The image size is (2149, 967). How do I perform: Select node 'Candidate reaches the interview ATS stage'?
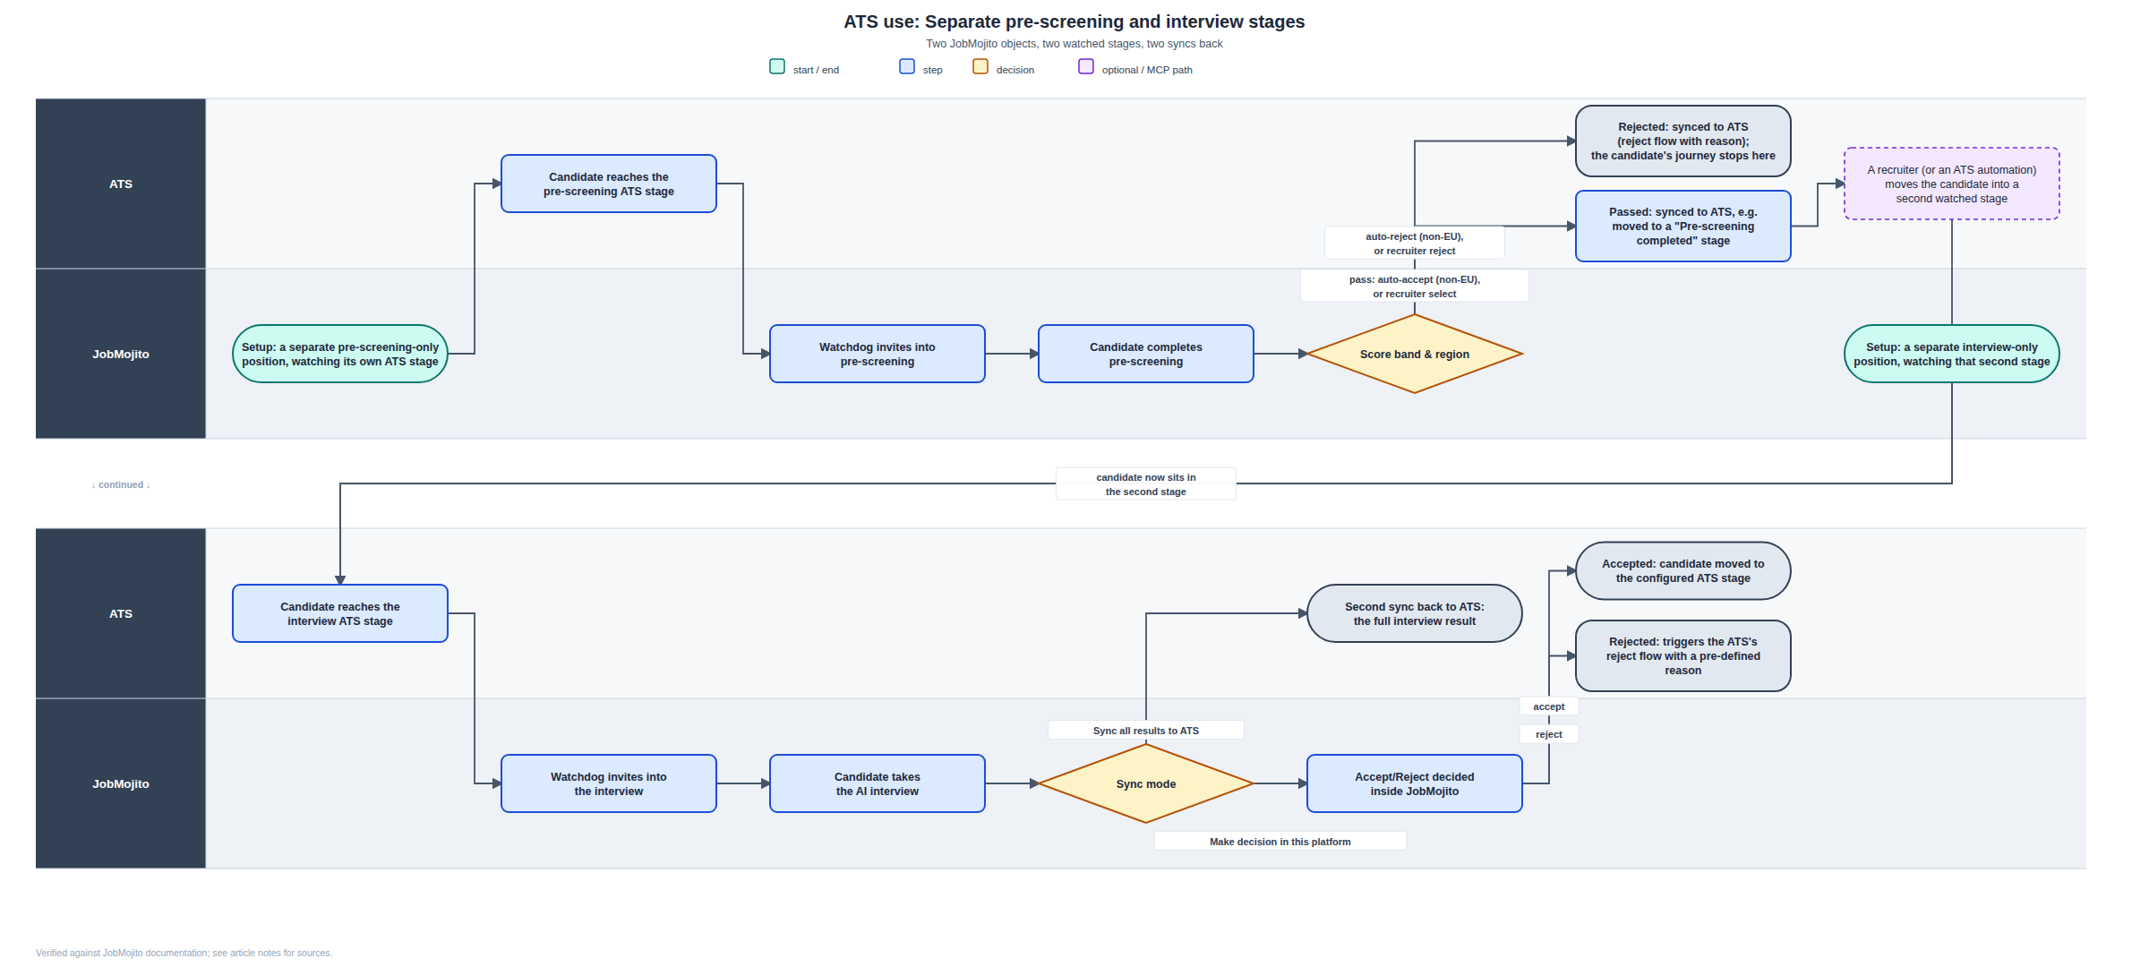[340, 613]
